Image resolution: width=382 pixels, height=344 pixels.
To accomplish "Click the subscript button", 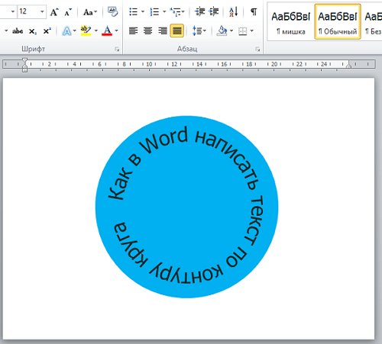I will tap(33, 31).
